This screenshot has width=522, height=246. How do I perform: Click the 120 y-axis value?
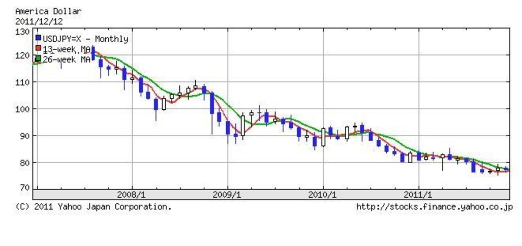tap(22, 55)
